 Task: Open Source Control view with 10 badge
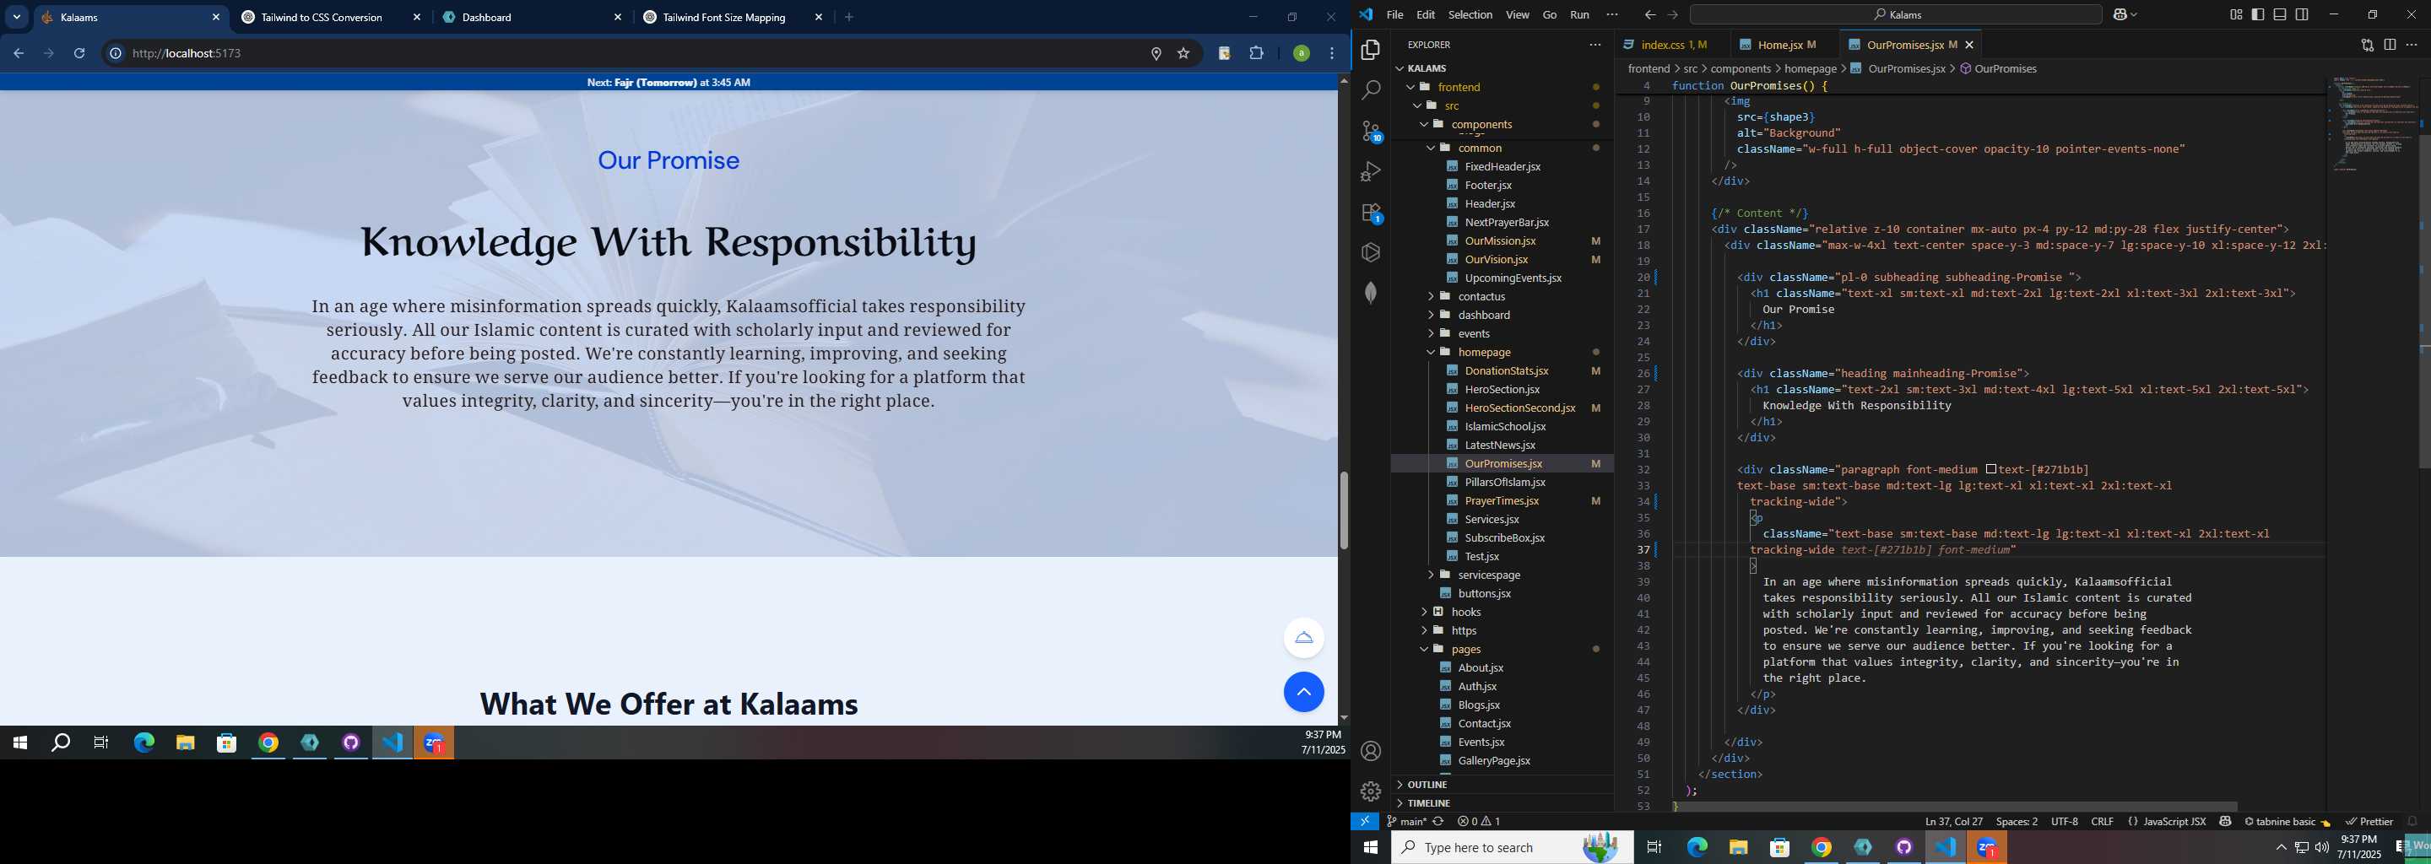coord(1370,131)
